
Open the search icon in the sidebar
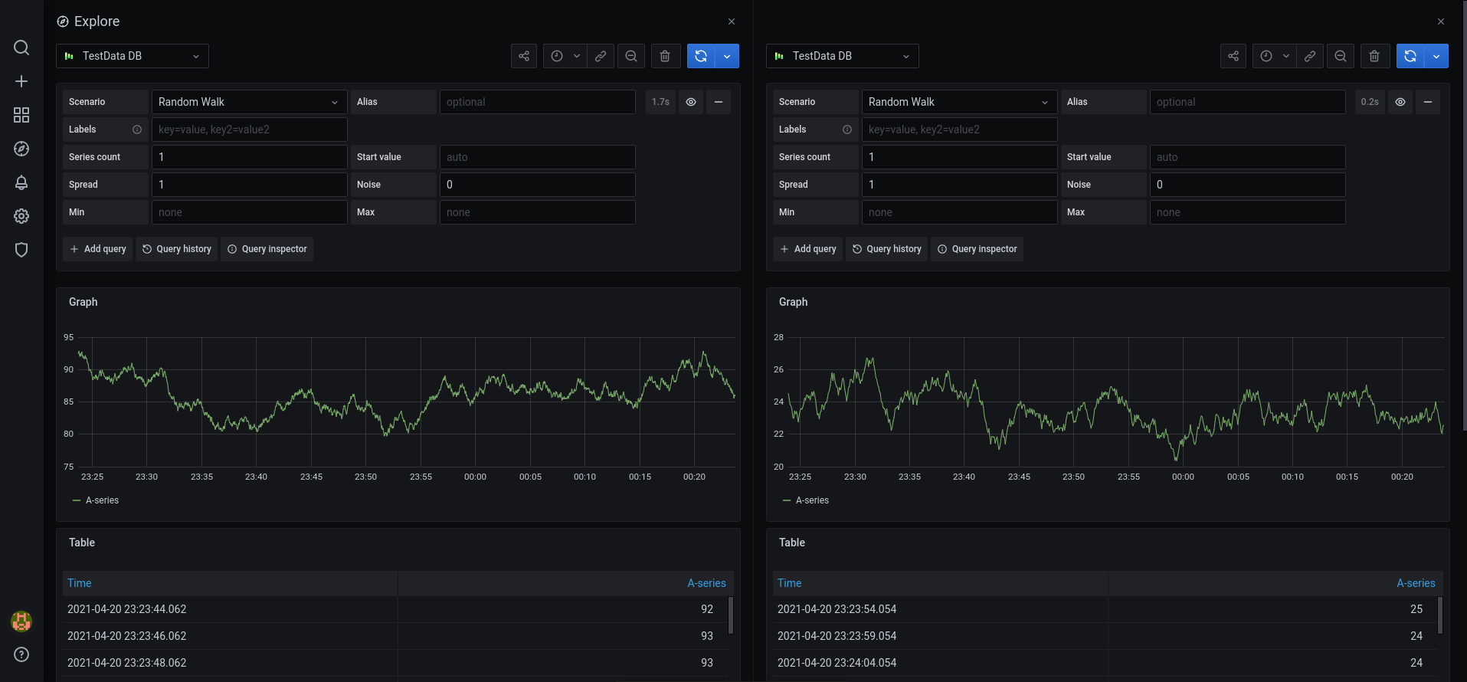pyautogui.click(x=21, y=48)
